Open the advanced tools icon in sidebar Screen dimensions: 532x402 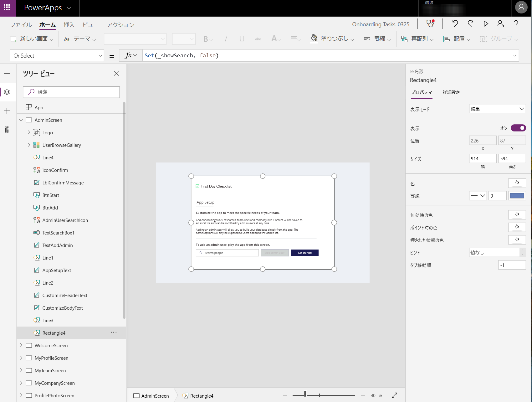tap(7, 130)
